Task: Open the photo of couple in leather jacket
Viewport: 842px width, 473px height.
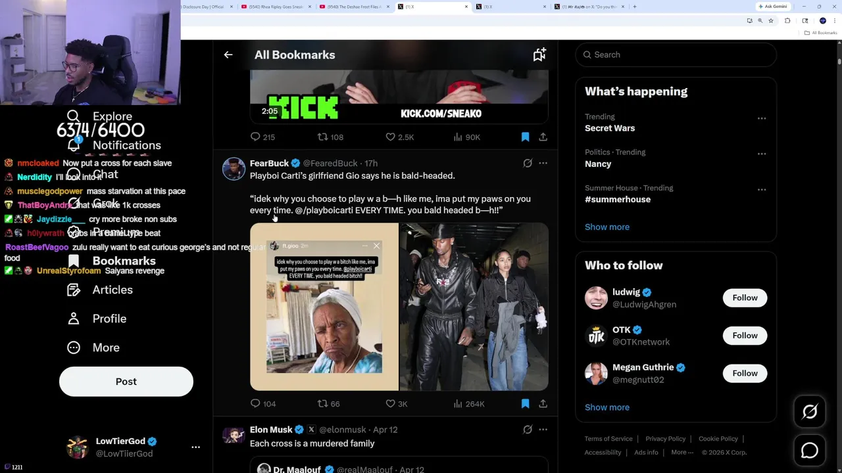Action: click(x=474, y=307)
